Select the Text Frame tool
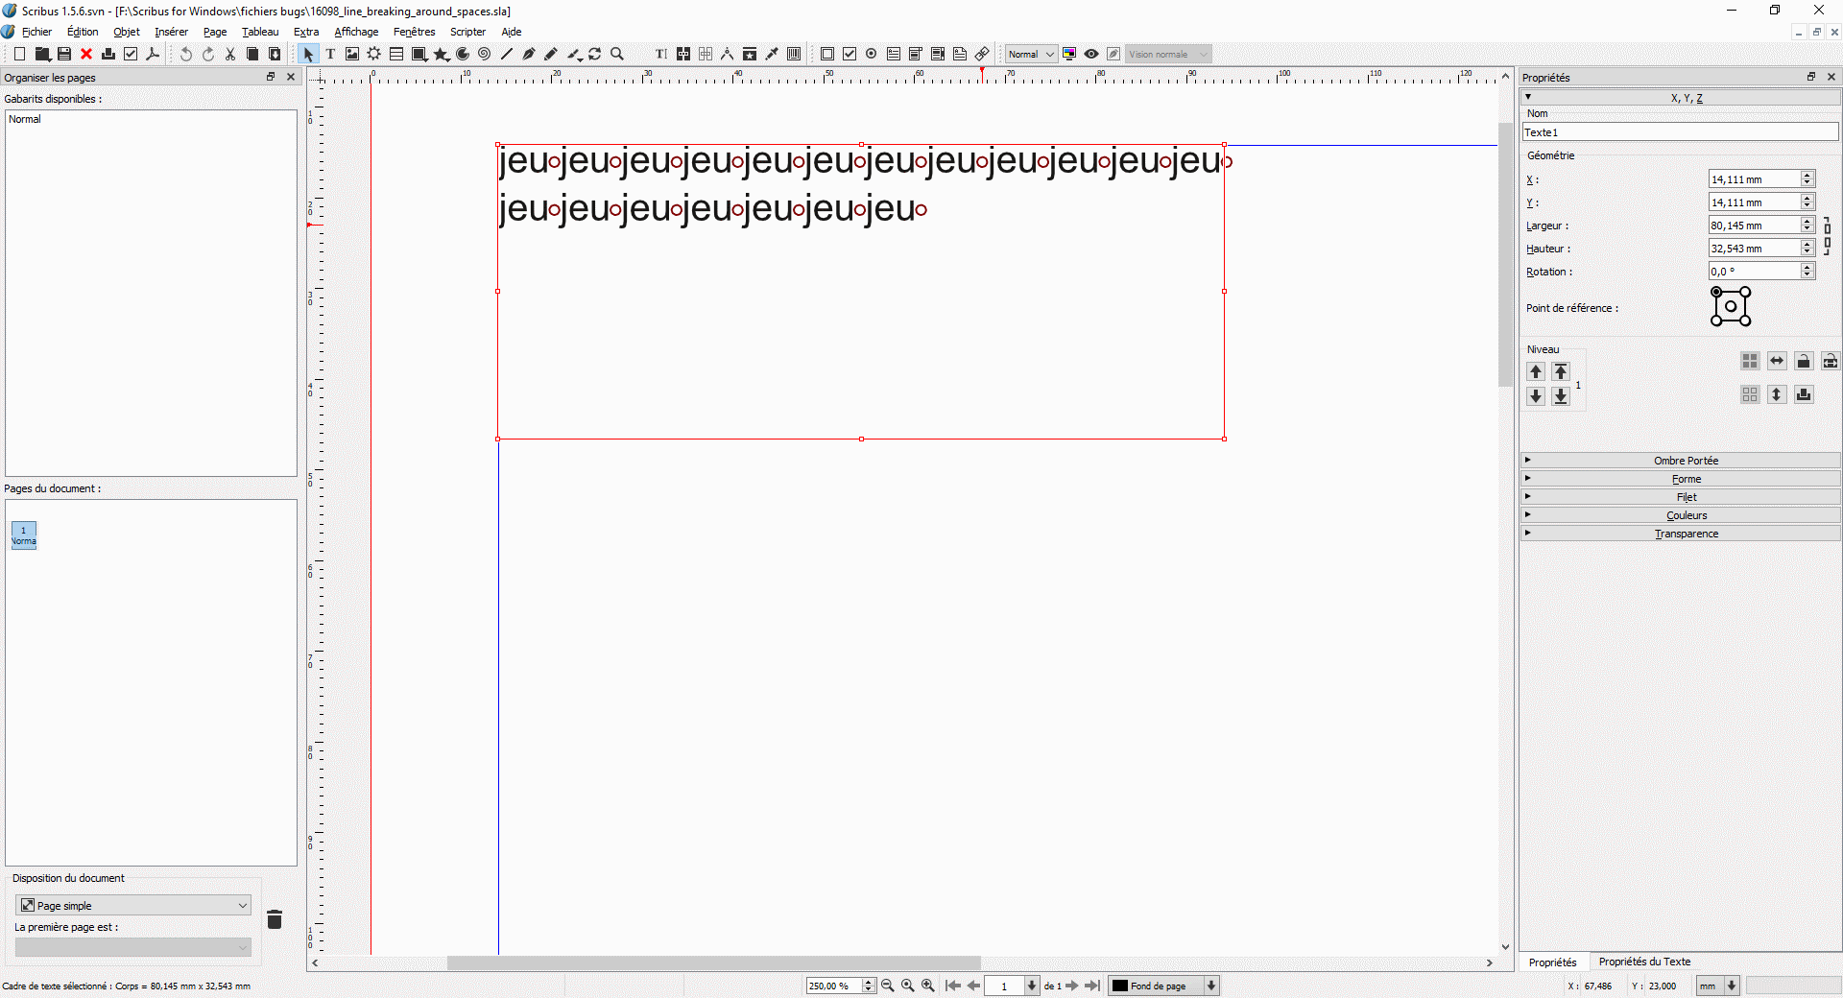Image resolution: width=1843 pixels, height=998 pixels. (x=330, y=55)
